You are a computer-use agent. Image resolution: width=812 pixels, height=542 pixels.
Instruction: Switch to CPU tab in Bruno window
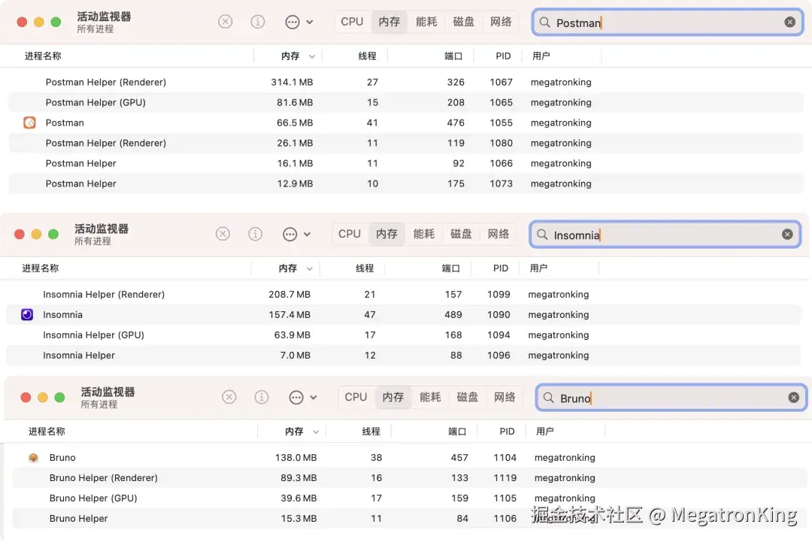[356, 397]
